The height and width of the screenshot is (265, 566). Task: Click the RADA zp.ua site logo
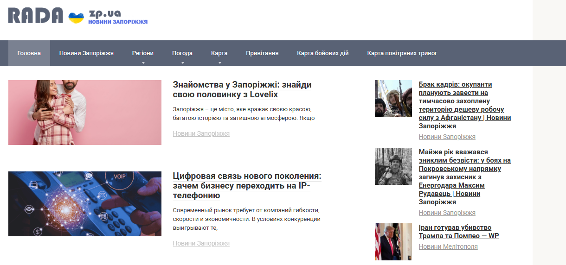[78, 16]
